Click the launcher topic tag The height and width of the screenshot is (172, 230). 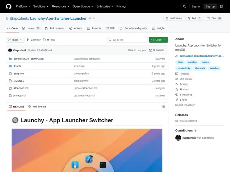(x=192, y=62)
